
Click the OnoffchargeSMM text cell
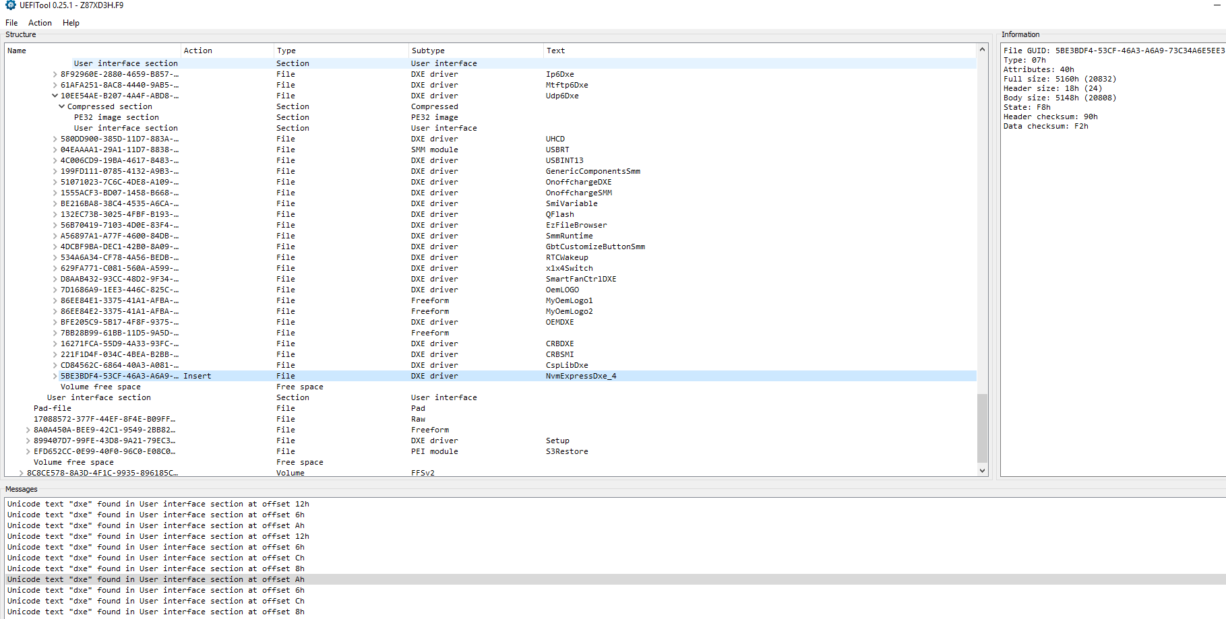579,193
